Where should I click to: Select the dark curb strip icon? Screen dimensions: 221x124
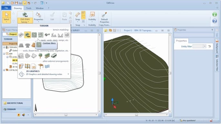[x=54, y=56]
